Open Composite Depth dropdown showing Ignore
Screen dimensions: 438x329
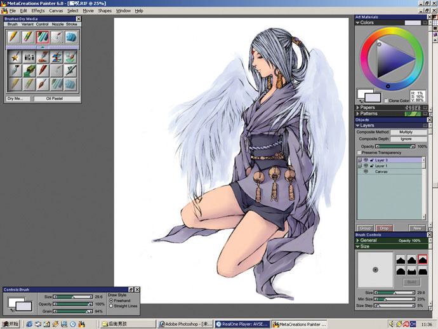408,139
